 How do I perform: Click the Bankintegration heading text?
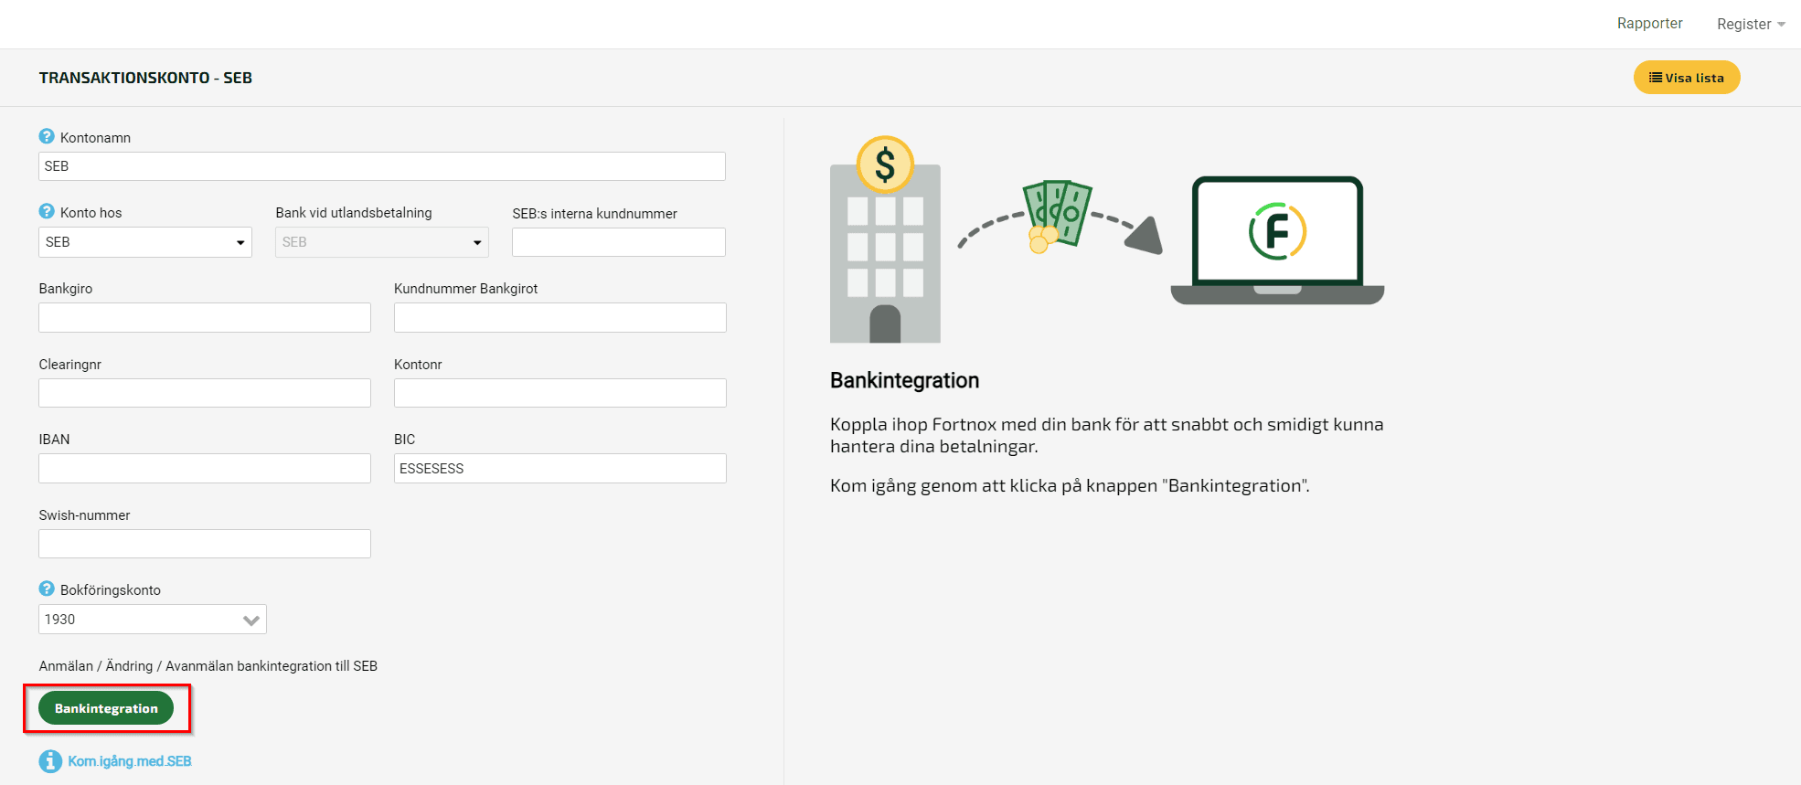point(904,380)
